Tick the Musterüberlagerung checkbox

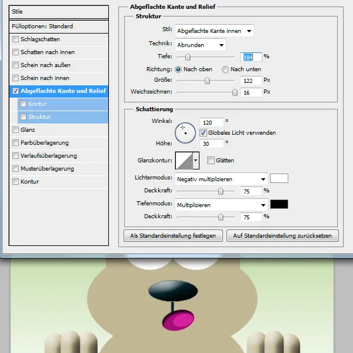coord(15,169)
